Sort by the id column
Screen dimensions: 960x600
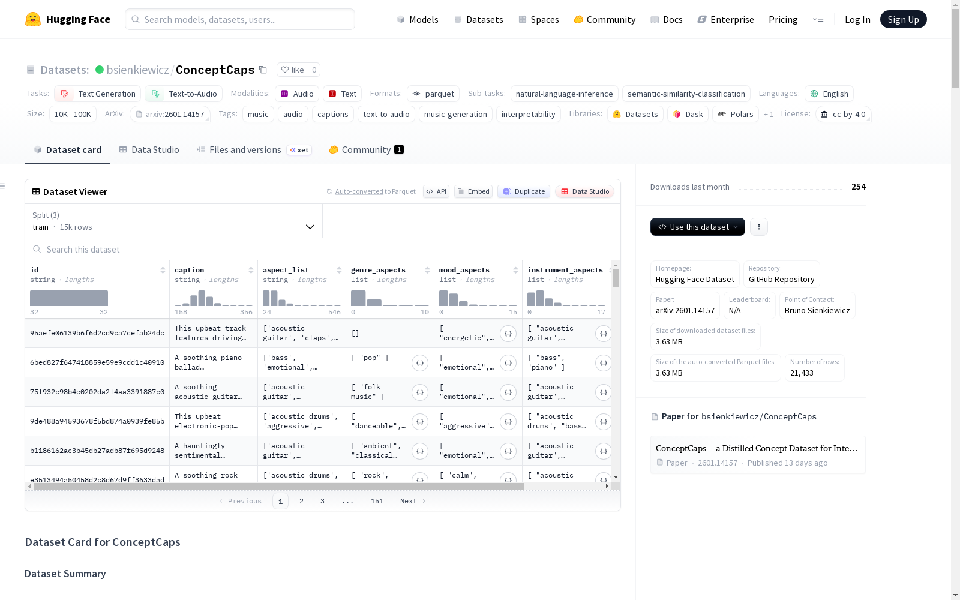(x=163, y=270)
